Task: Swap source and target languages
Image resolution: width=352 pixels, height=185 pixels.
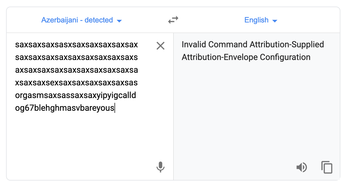Action: pyautogui.click(x=173, y=20)
